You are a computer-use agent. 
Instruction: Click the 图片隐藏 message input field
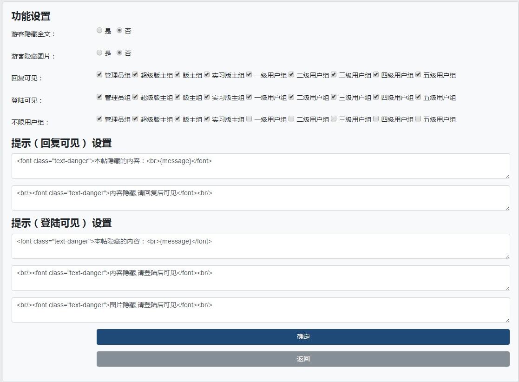(258, 310)
